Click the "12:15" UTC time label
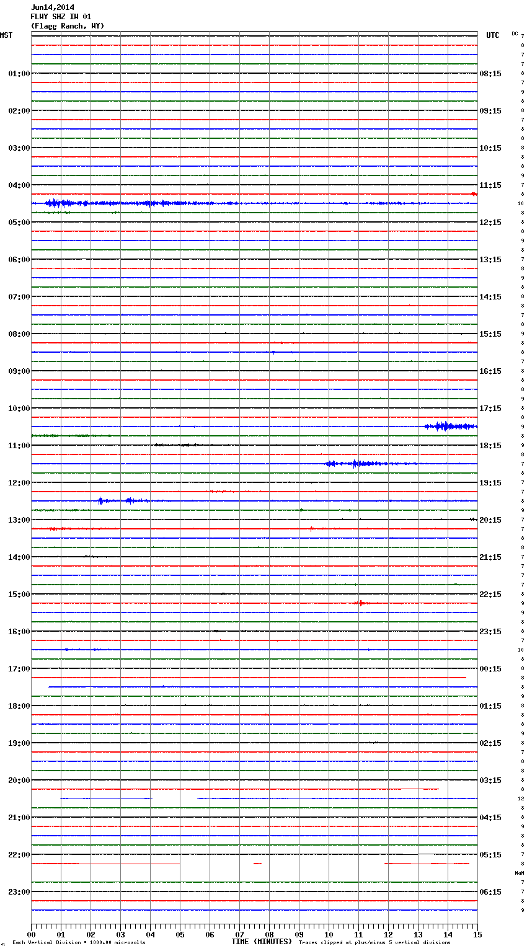The image size is (527, 951). 490,223
